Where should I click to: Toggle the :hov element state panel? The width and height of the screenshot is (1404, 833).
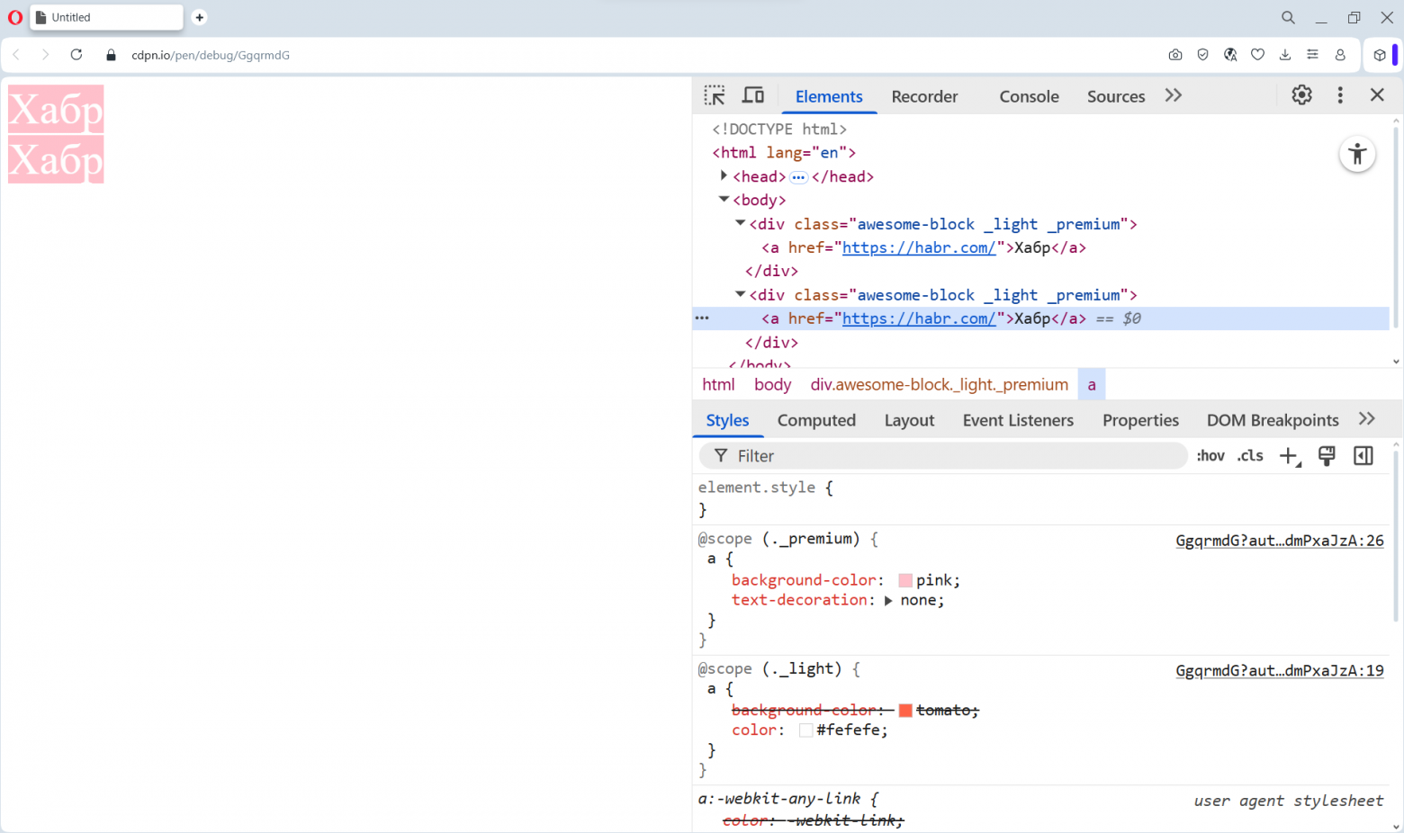(1210, 456)
